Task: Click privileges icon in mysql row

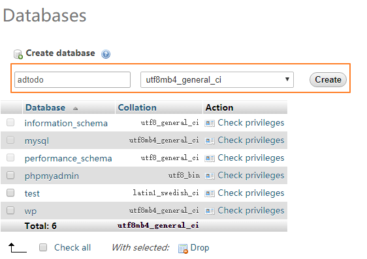Action: 210,141
